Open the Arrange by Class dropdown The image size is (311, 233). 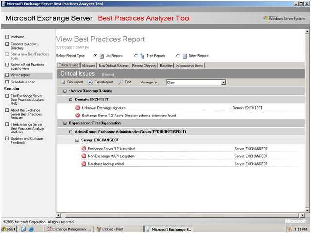click(x=224, y=82)
